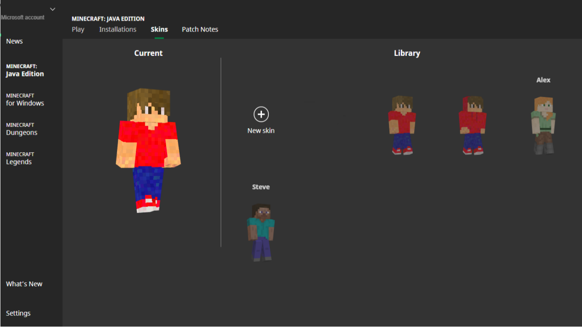Expand the account dropdown chevron

click(53, 9)
